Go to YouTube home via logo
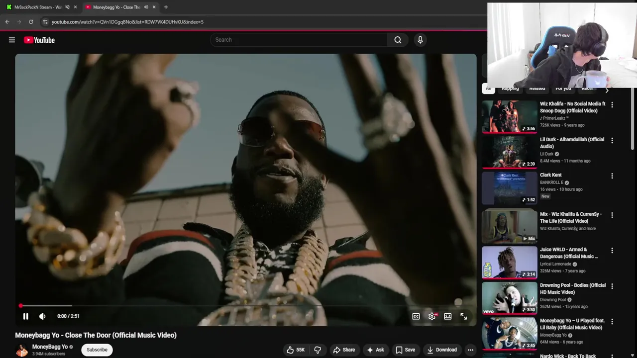Viewport: 637px width, 358px height. point(39,40)
